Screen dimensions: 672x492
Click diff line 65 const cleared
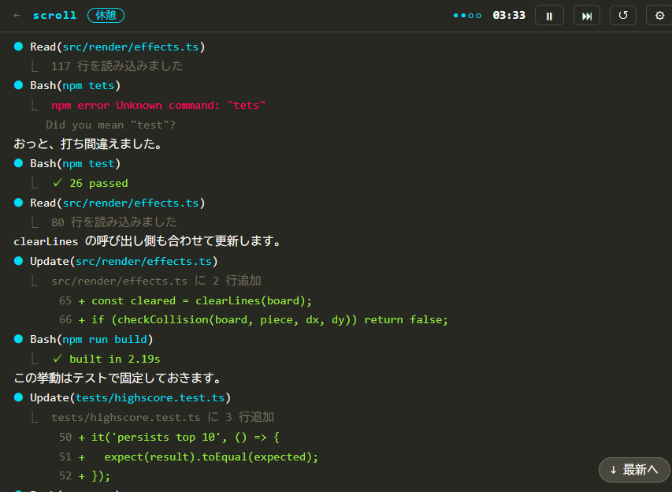point(185,300)
